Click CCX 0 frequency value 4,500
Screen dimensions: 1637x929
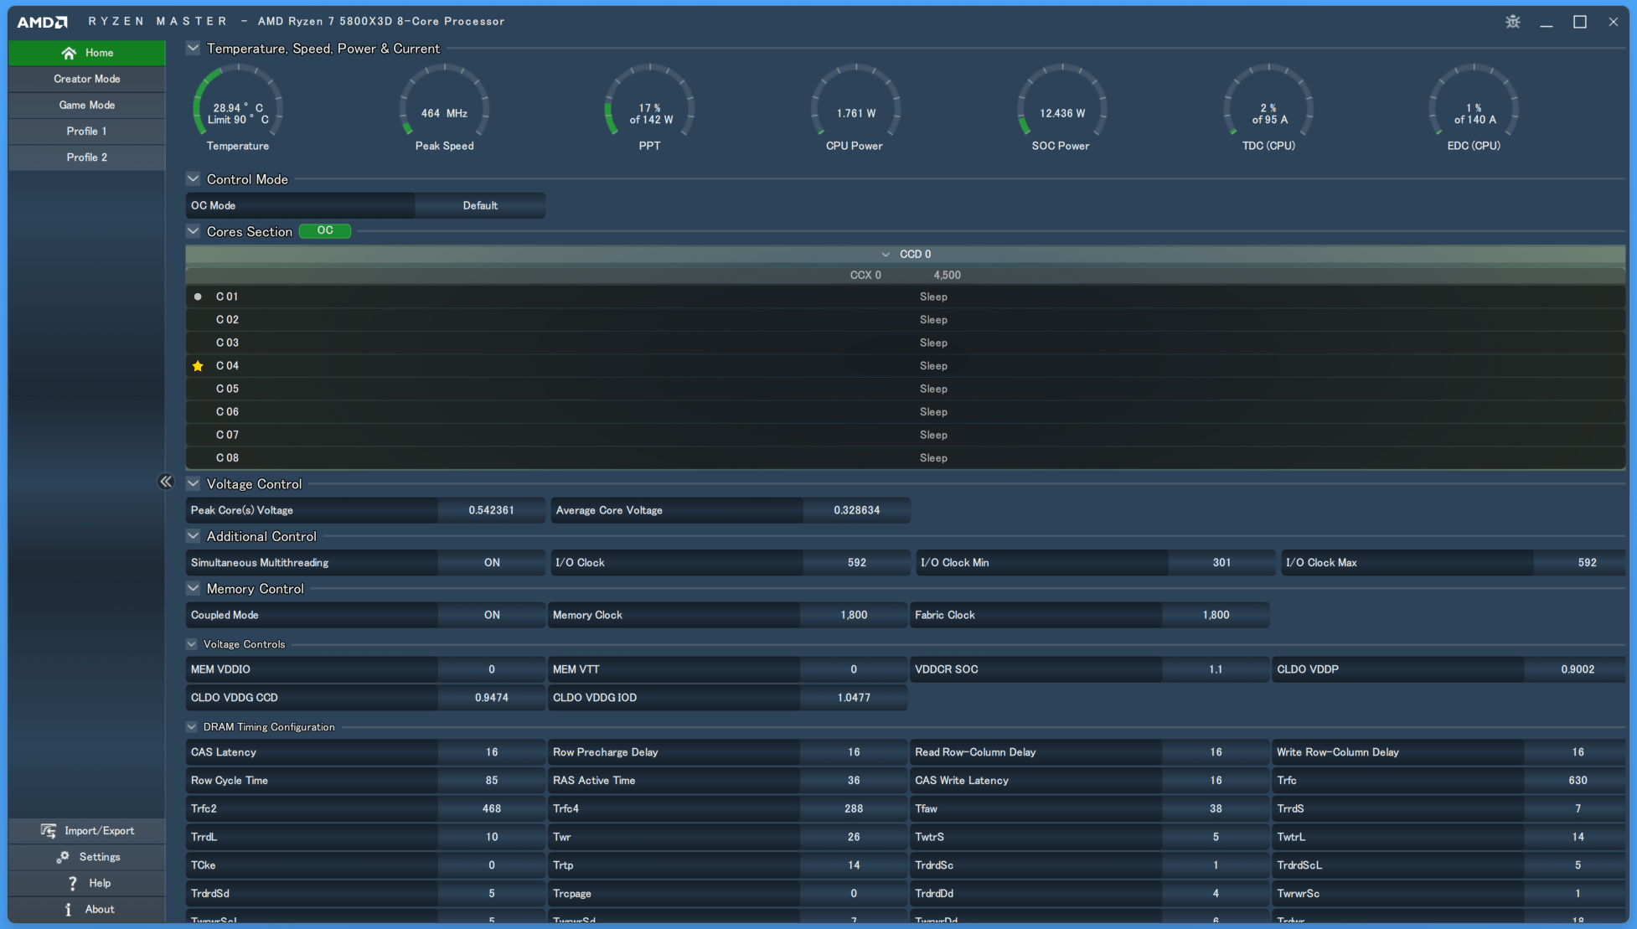(947, 275)
